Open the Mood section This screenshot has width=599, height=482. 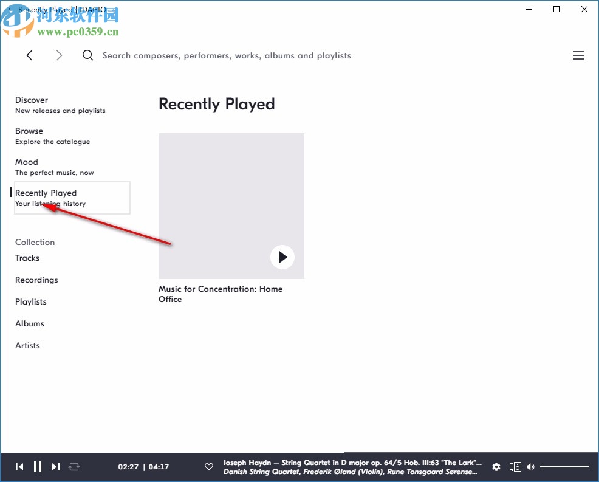tap(54, 167)
